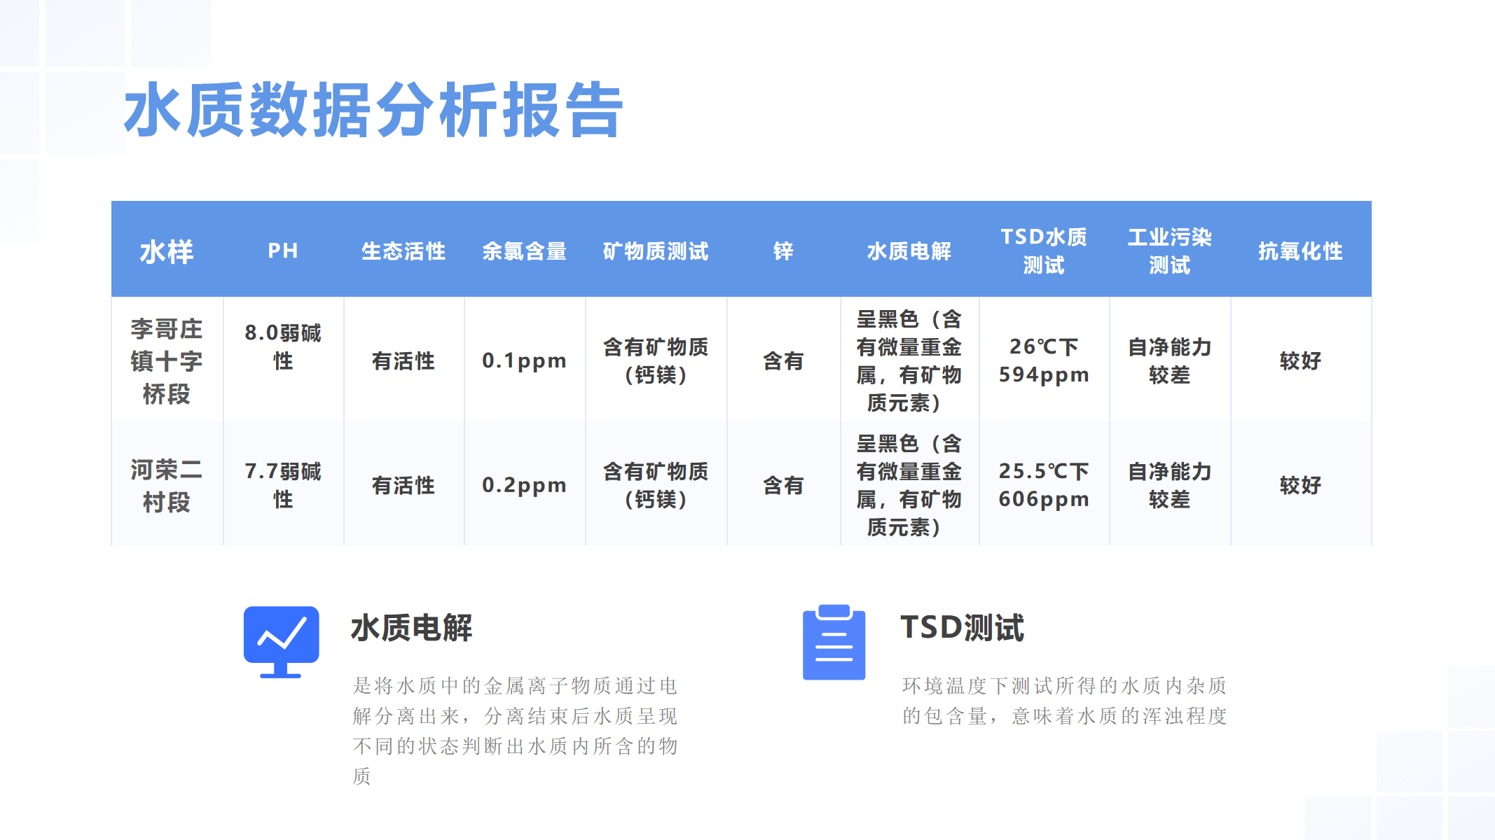Click the blue clipboard document icon

834,643
